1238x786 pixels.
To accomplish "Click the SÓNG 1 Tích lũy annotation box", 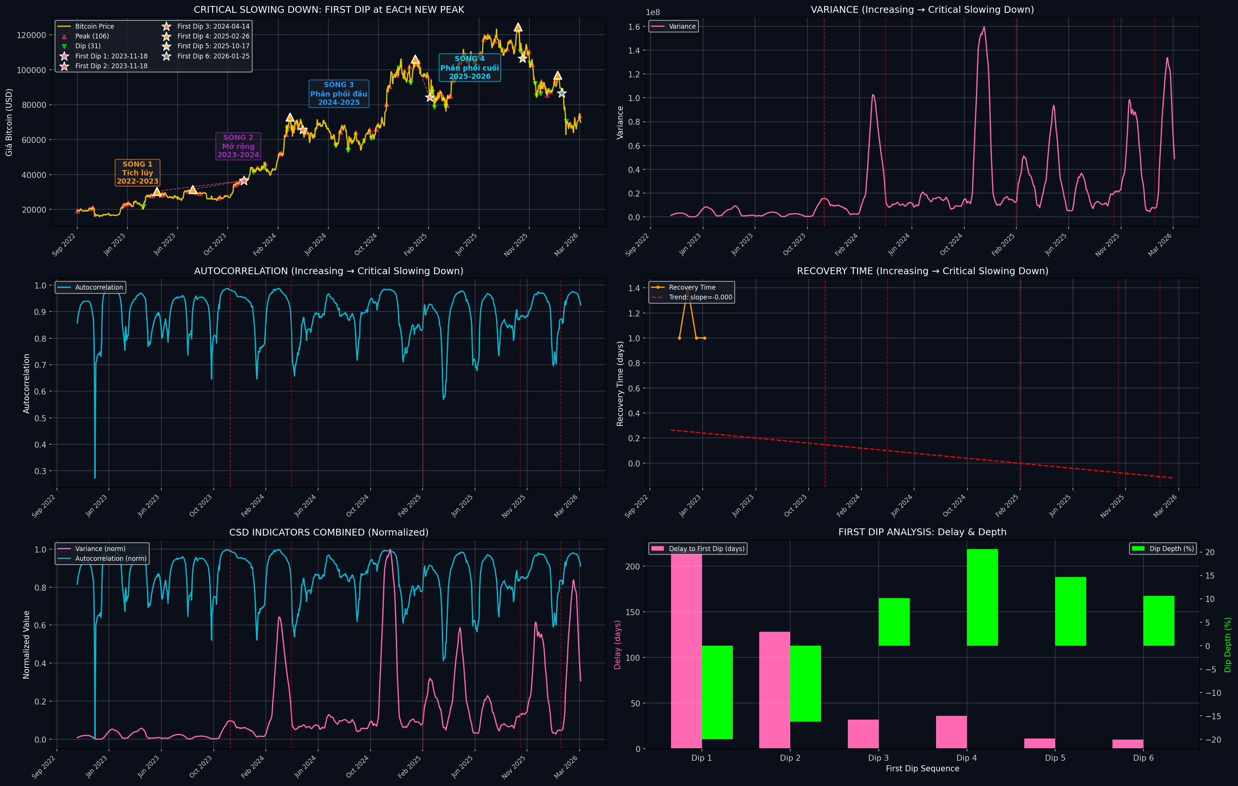I will pos(137,173).
